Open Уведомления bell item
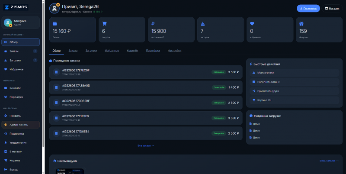The width and height of the screenshot is (346, 174). coord(20,143)
